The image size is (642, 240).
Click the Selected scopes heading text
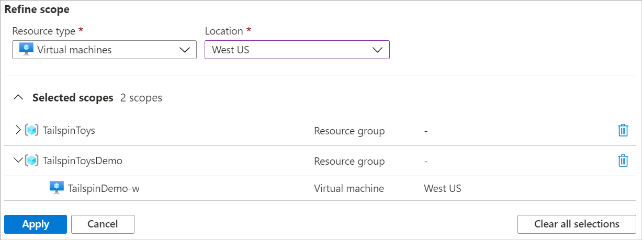pyautogui.click(x=73, y=98)
